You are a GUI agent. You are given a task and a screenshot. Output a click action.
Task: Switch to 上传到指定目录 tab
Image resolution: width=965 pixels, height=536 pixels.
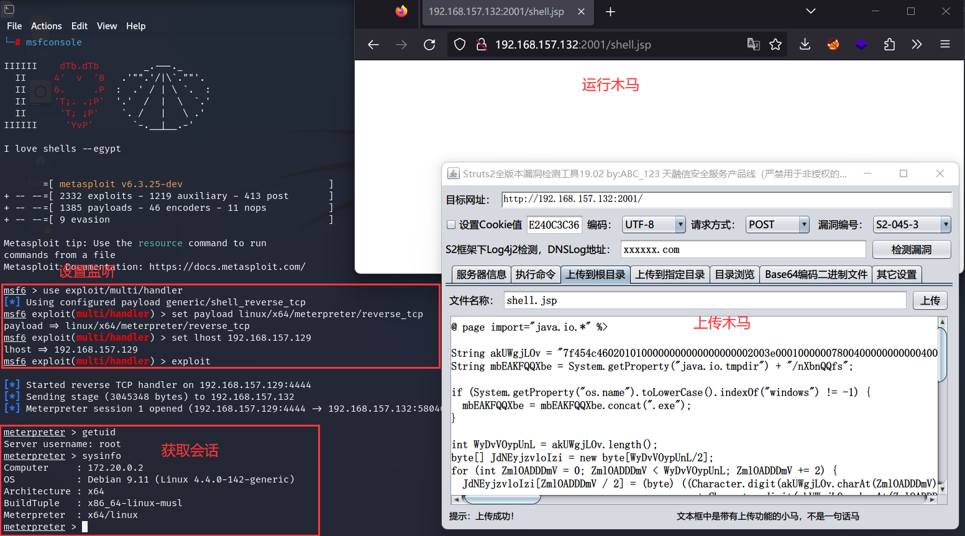pyautogui.click(x=670, y=274)
